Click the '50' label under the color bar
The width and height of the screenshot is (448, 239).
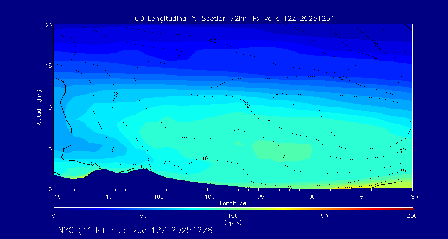pyautogui.click(x=143, y=216)
